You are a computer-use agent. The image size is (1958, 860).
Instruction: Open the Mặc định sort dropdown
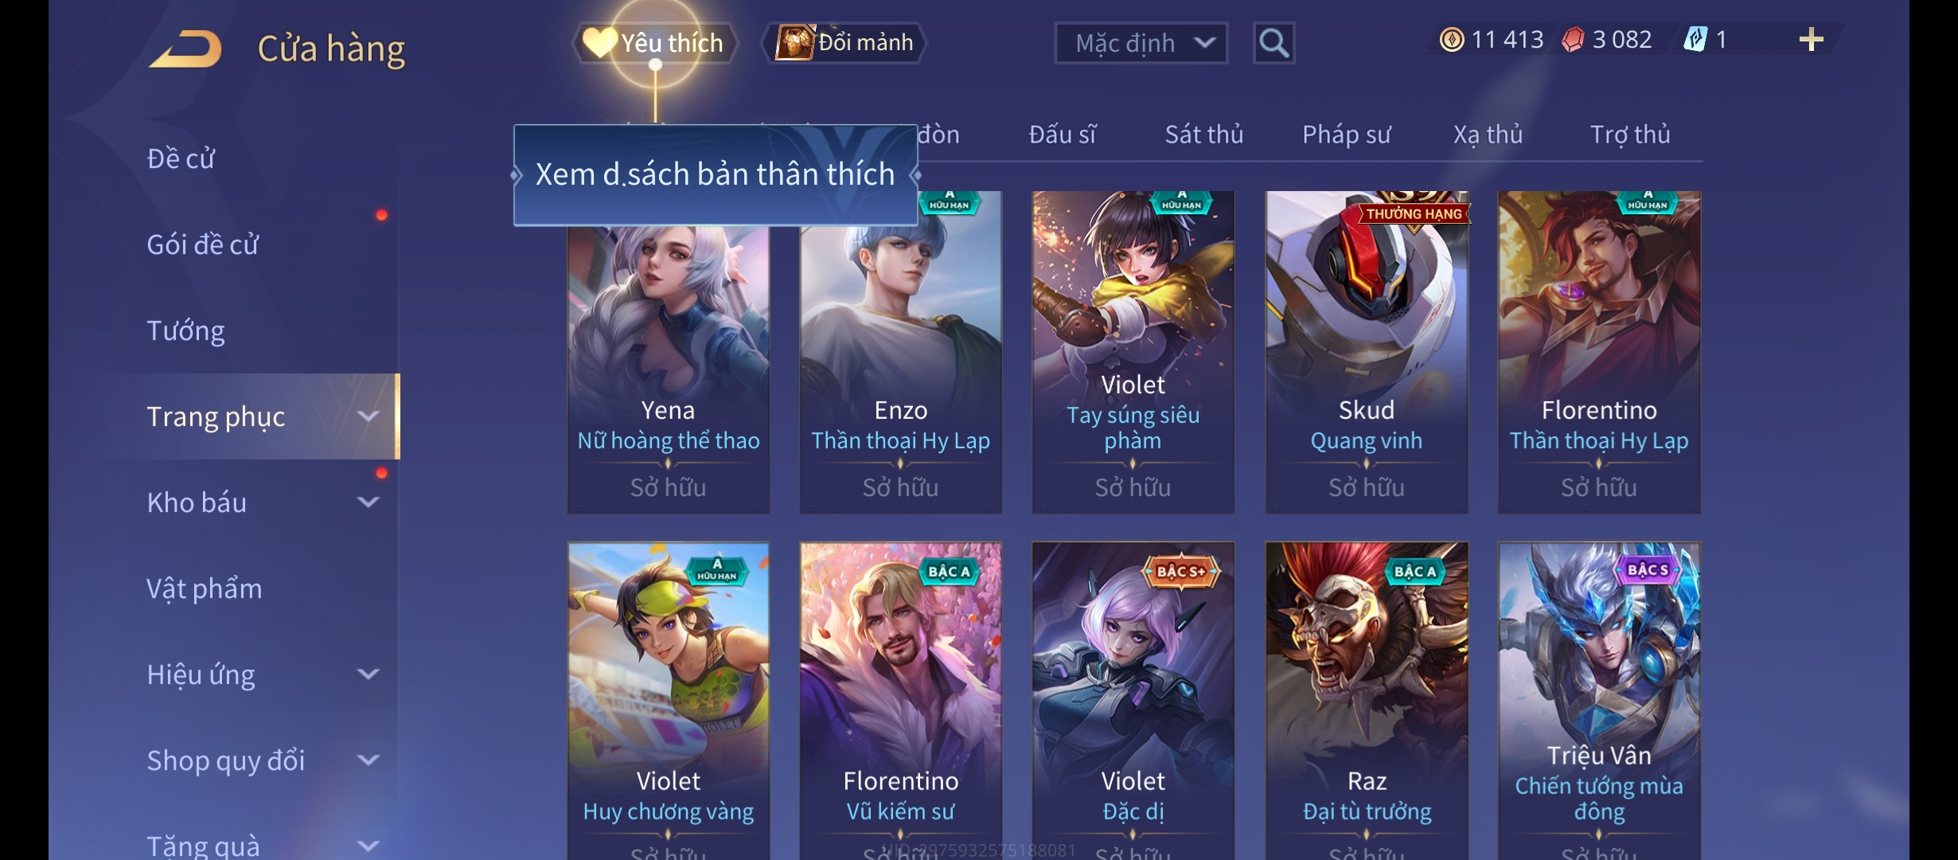pos(1141,43)
